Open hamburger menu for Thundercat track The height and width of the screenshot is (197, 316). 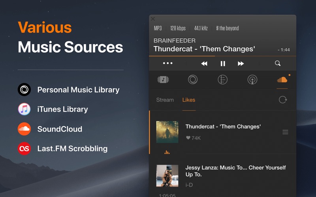pyautogui.click(x=285, y=132)
